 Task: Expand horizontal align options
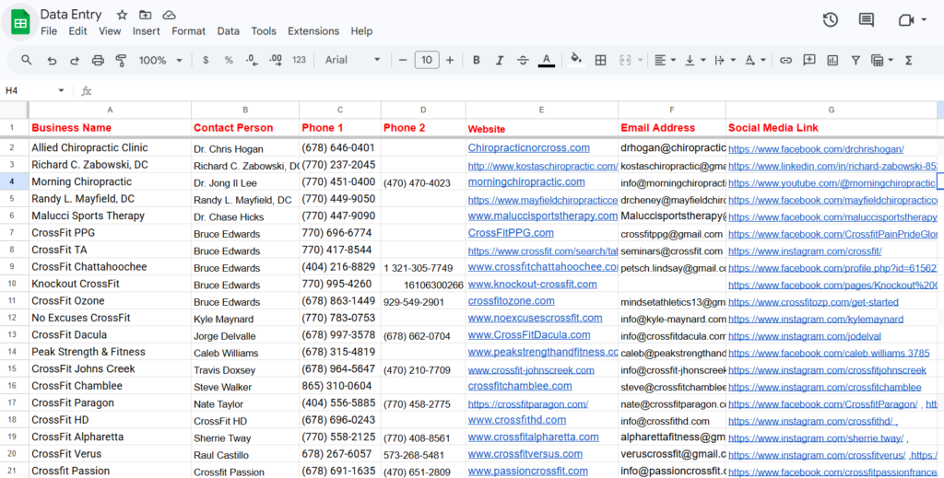pyautogui.click(x=673, y=60)
